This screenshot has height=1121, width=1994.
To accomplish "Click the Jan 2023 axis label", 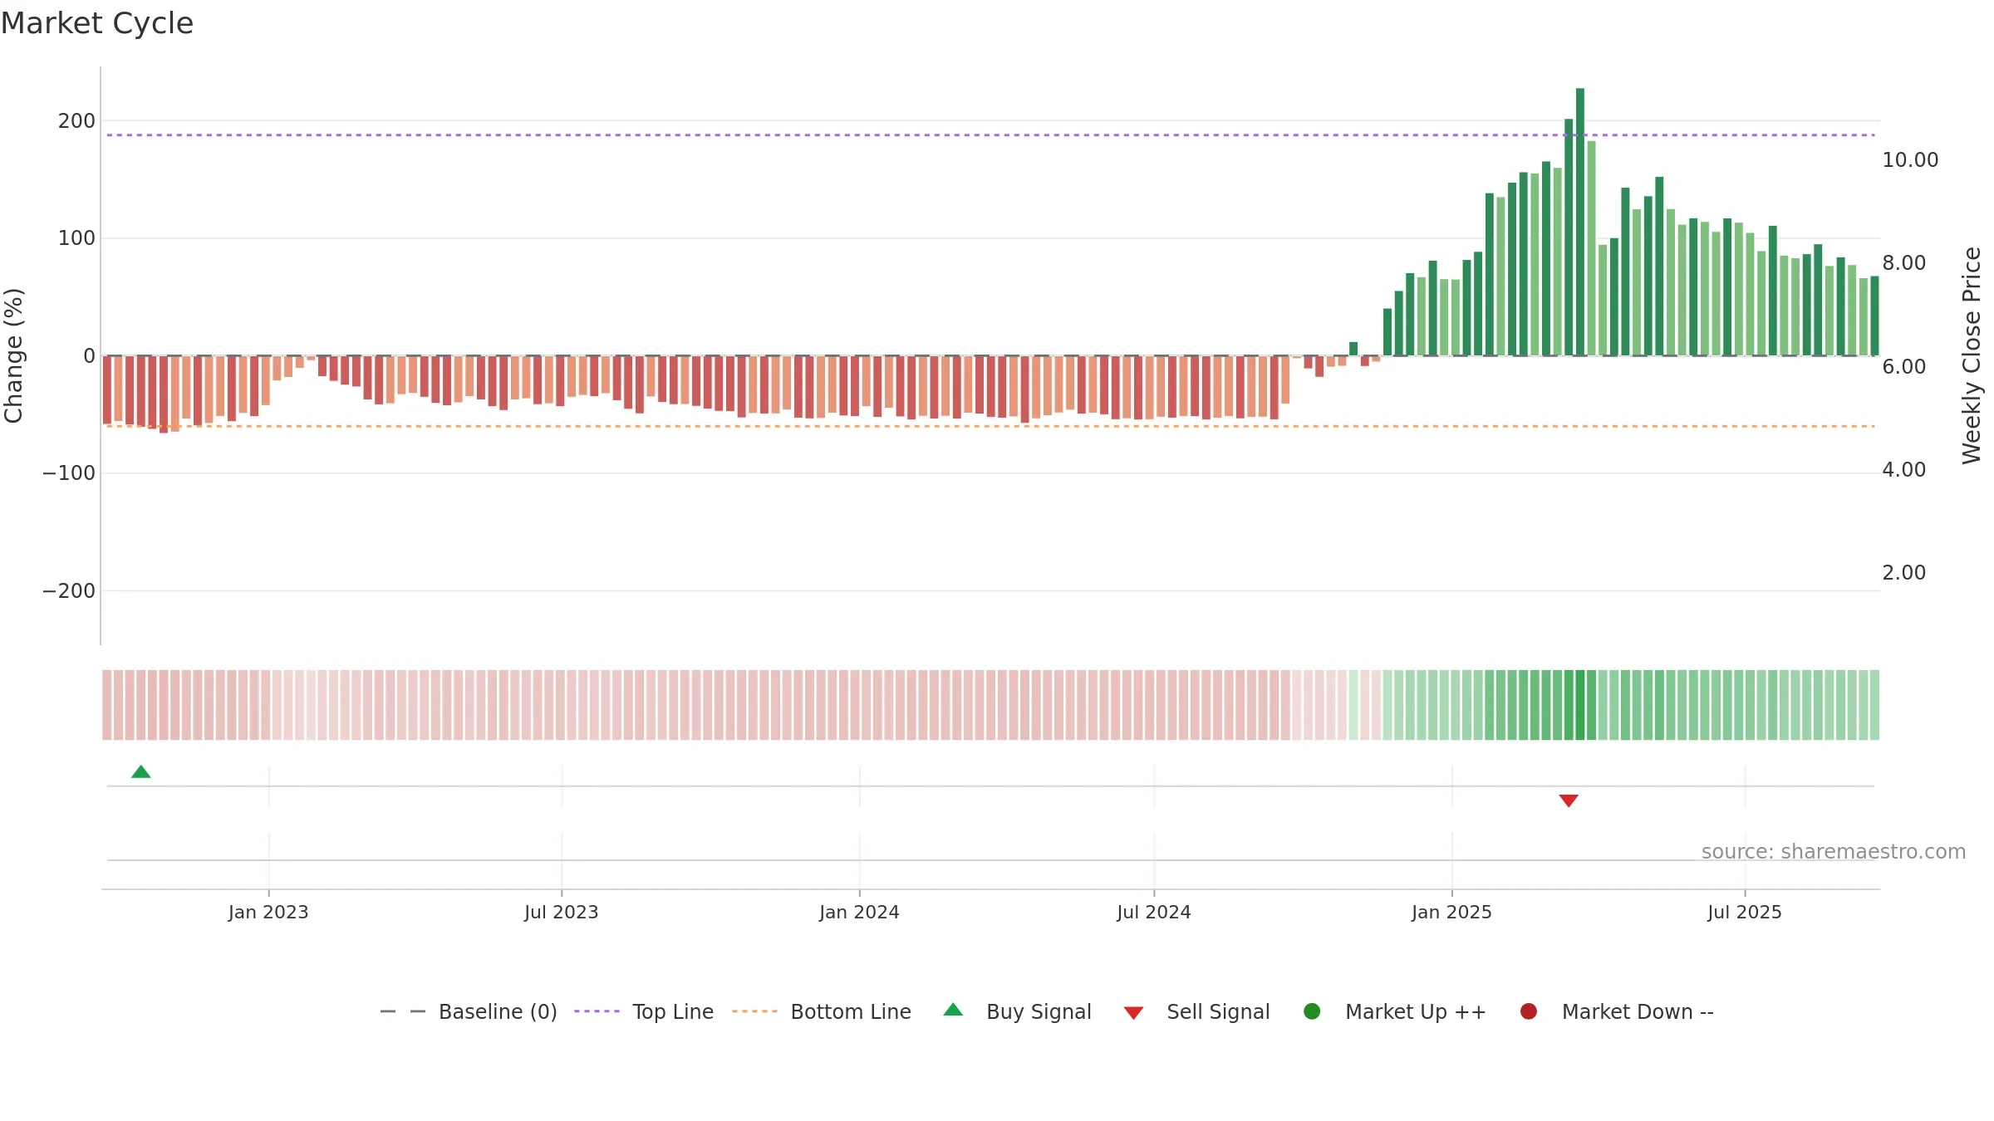I will [268, 913].
